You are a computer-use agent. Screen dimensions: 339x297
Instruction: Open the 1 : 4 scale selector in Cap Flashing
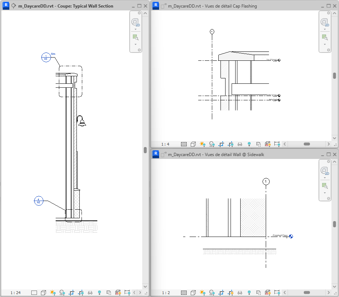click(x=165, y=144)
